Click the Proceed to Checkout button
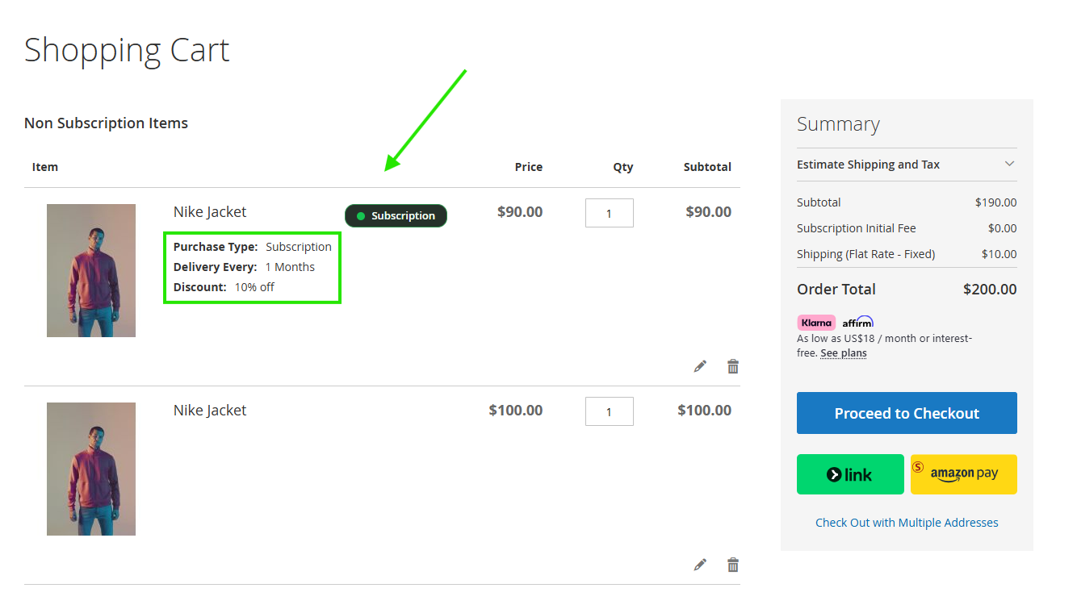The width and height of the screenshot is (1077, 609). click(907, 413)
